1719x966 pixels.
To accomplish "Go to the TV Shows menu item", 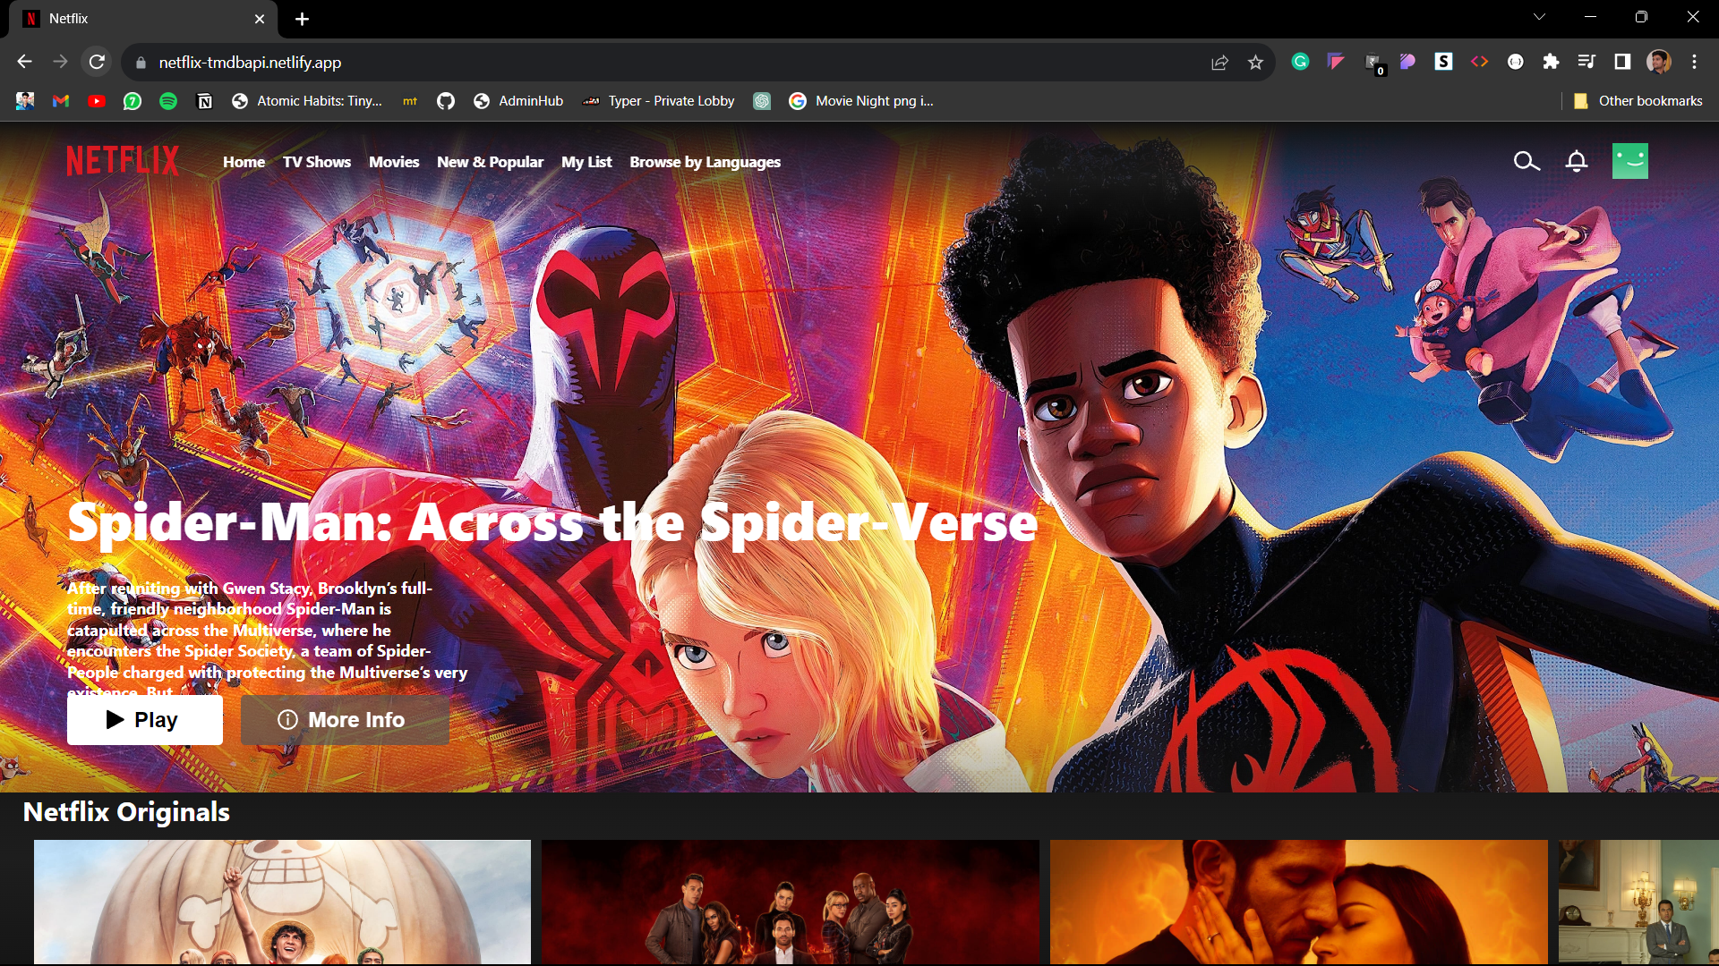I will [x=317, y=162].
